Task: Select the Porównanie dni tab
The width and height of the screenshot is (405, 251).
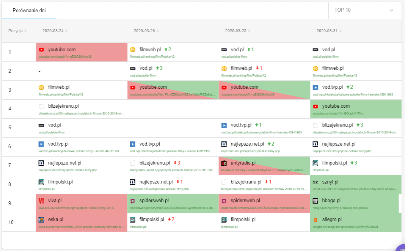Action: 29,10
